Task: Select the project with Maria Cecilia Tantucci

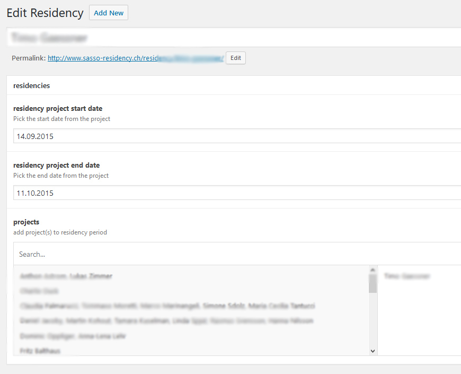Action: click(x=167, y=306)
